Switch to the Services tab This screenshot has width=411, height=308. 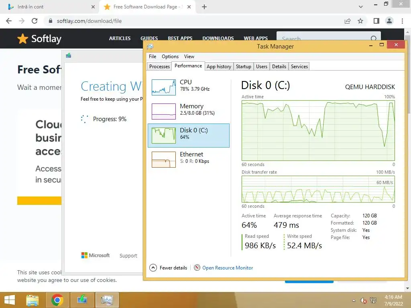click(299, 67)
